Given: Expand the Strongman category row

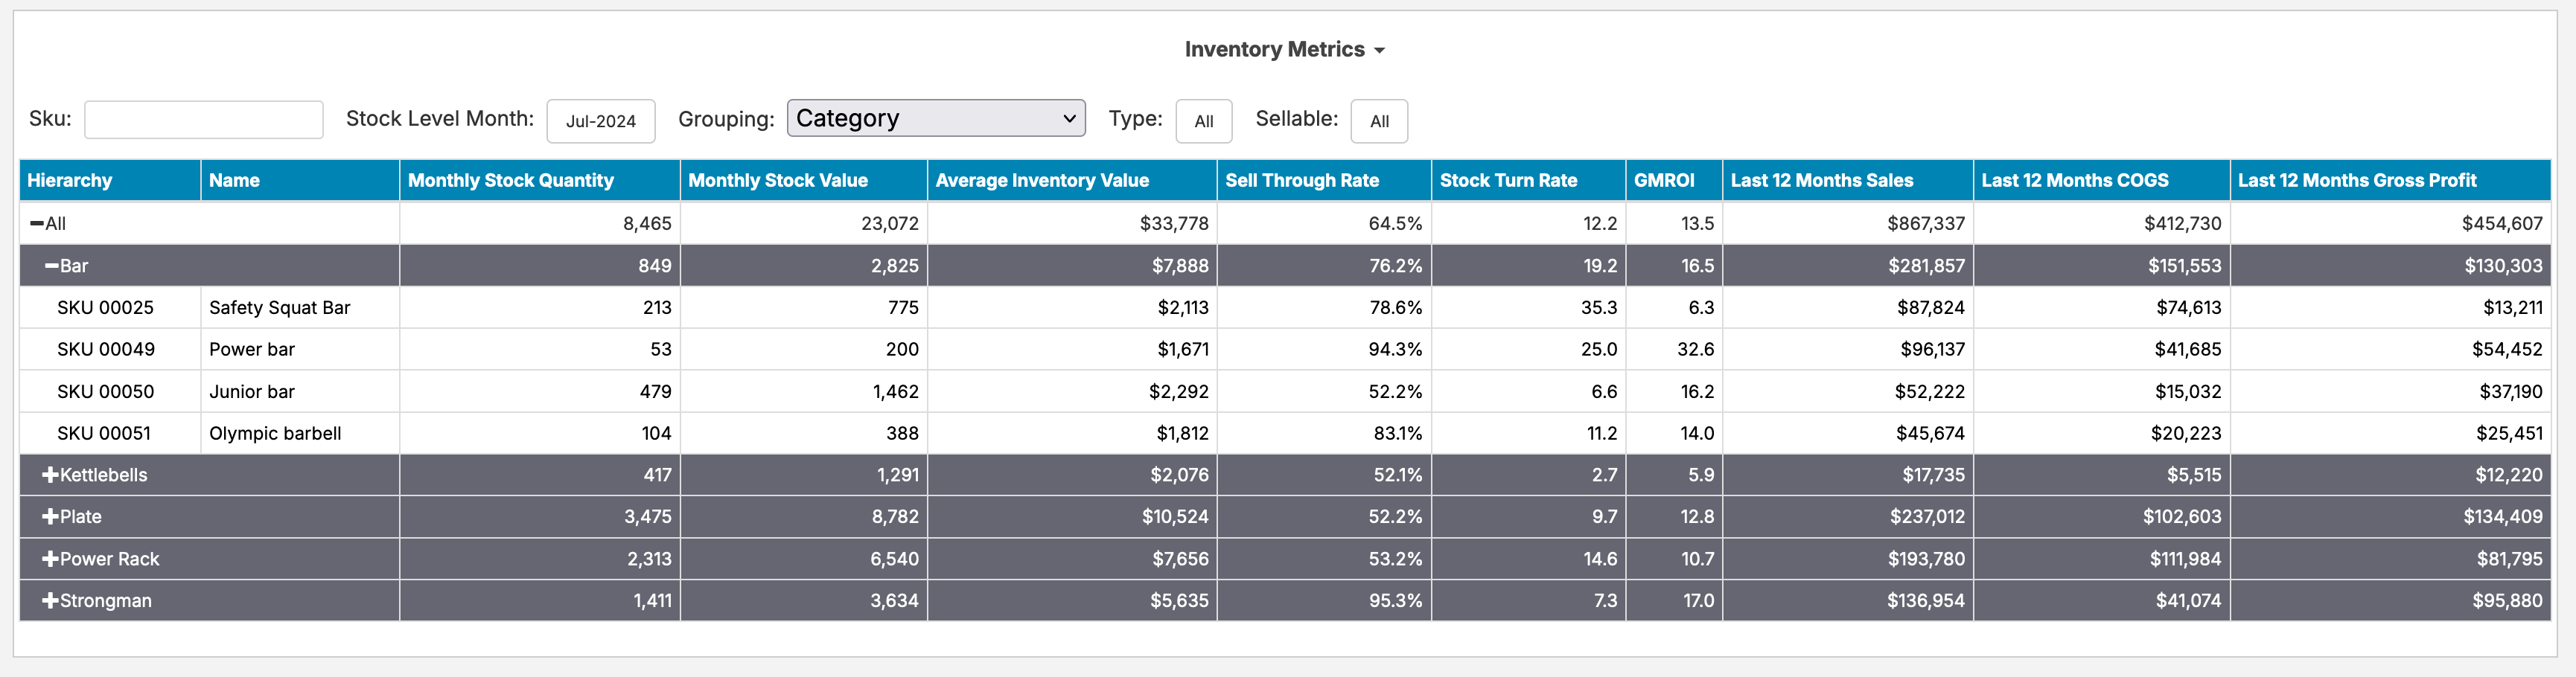Looking at the screenshot, I should (x=50, y=601).
